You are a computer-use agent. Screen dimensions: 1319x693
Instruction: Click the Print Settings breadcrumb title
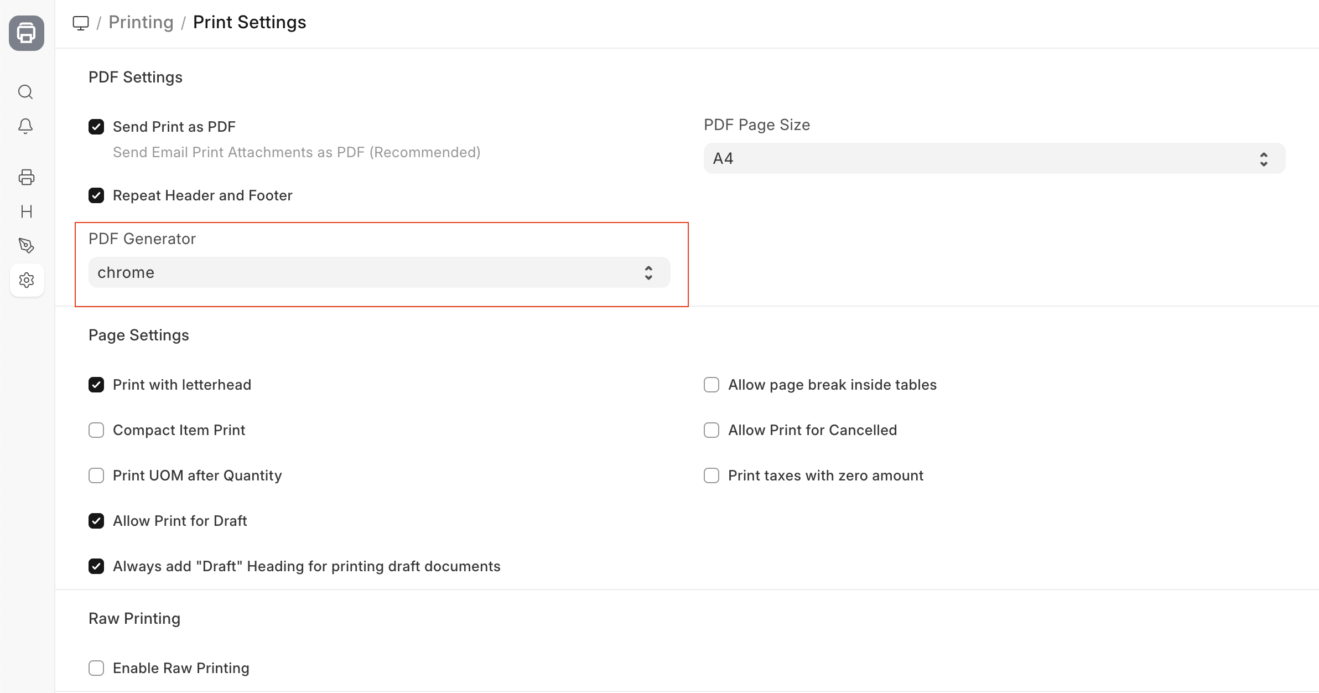point(249,22)
